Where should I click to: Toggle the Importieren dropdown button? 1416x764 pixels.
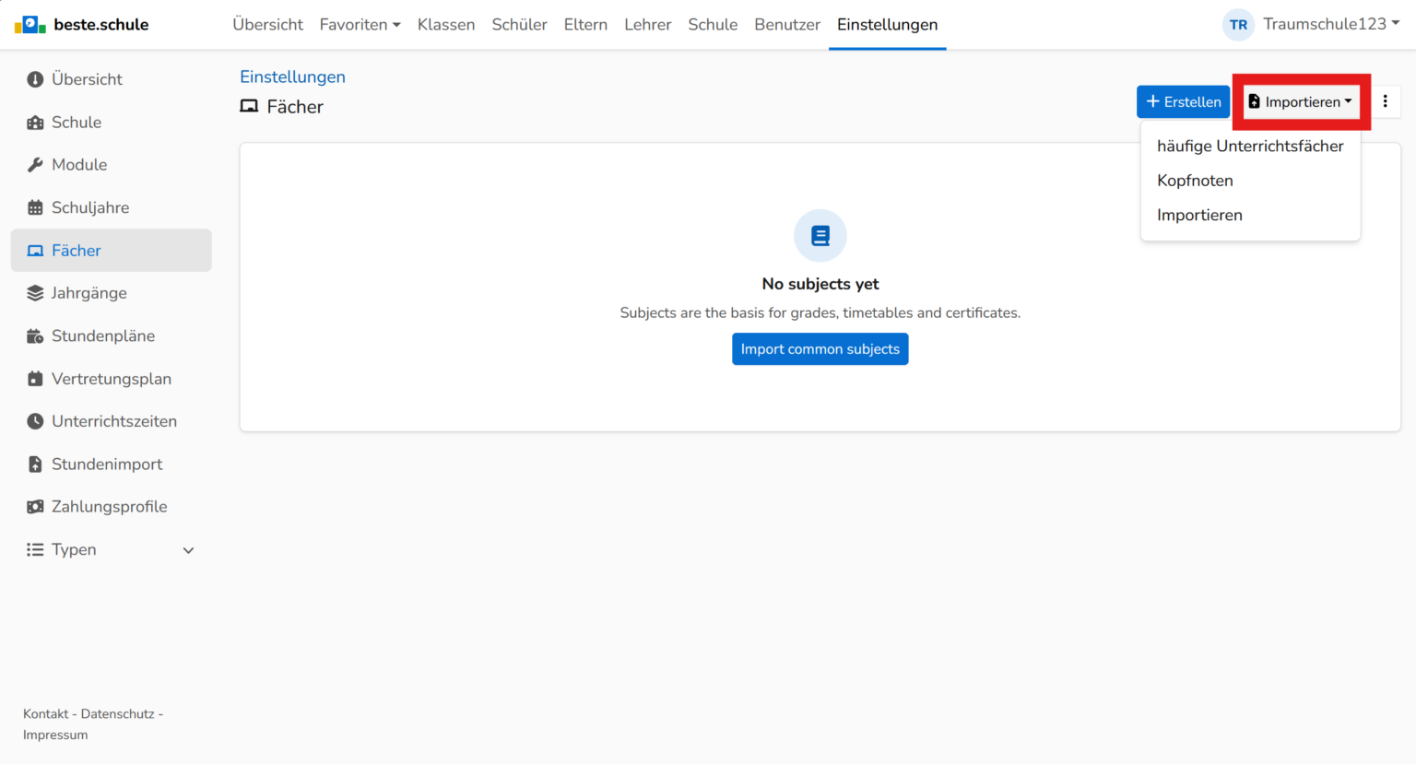1302,101
